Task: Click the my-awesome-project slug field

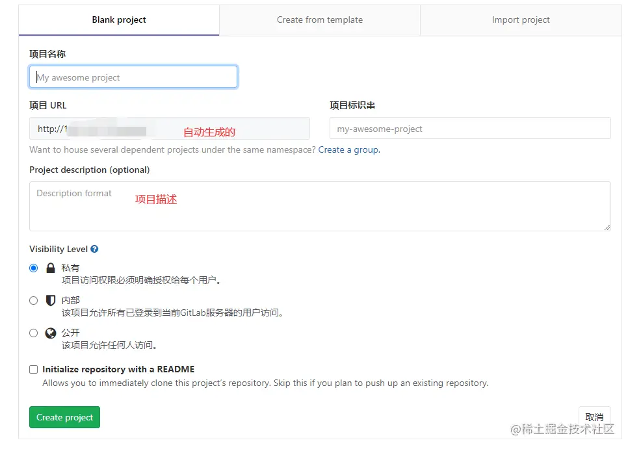Action: (470, 129)
